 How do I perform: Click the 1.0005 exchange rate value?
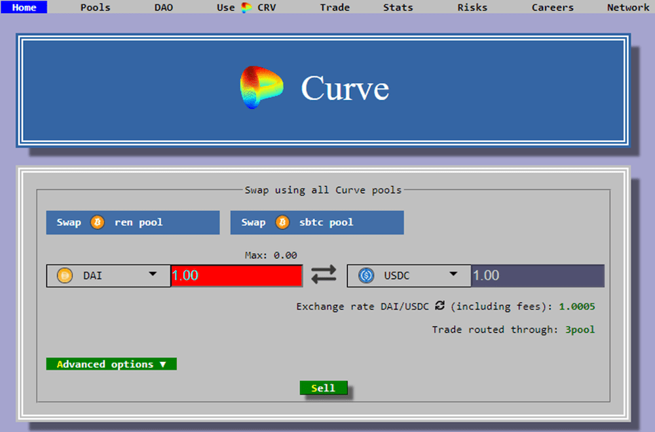click(577, 307)
